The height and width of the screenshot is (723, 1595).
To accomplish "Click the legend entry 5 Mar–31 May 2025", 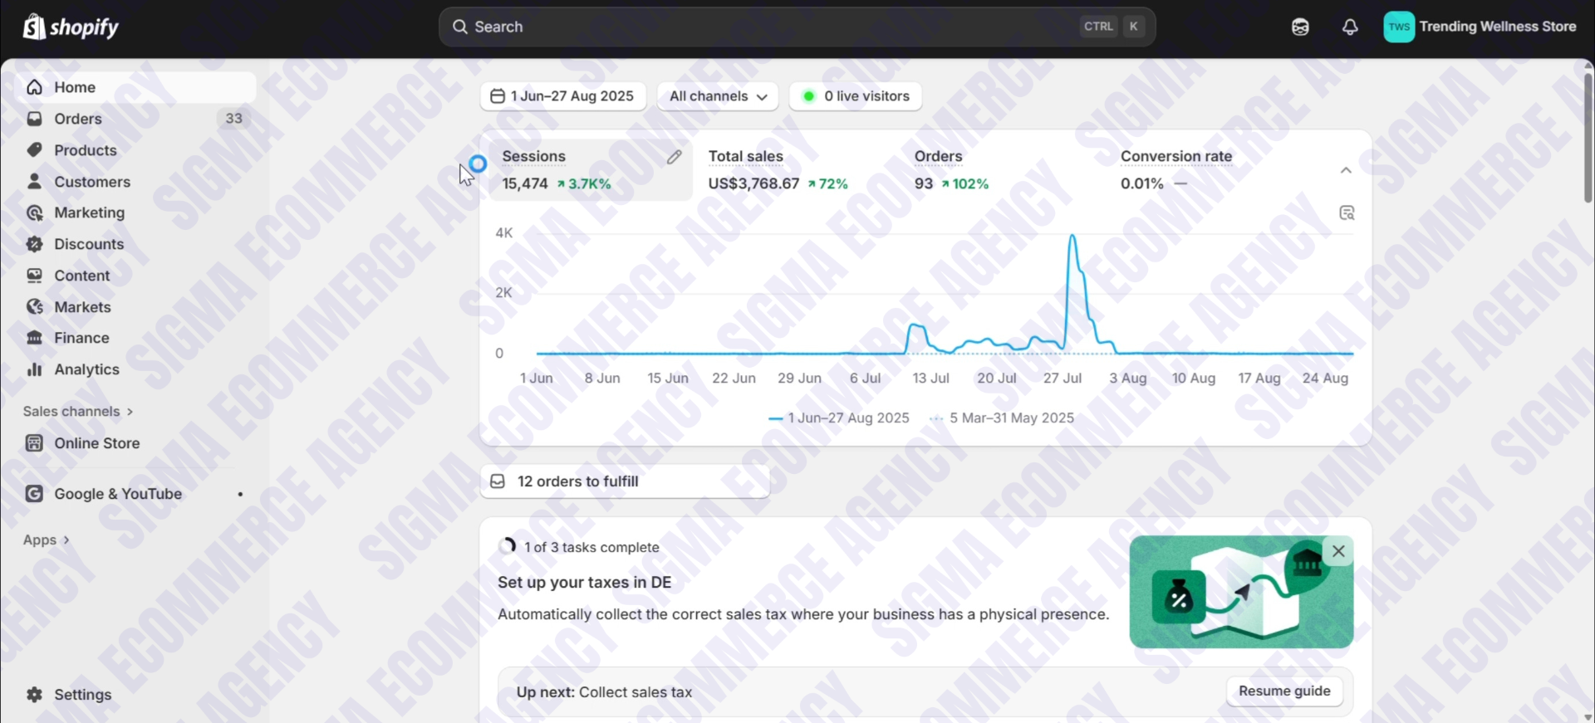I will tap(1003, 418).
